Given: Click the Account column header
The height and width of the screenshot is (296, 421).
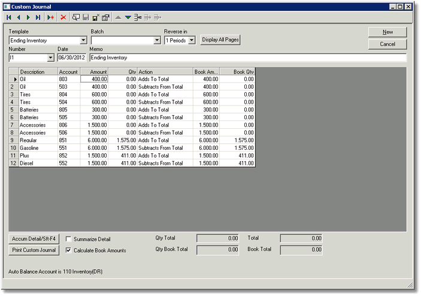Looking at the screenshot, I should [x=69, y=72].
